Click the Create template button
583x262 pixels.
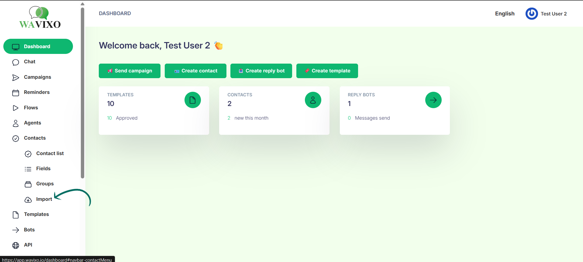[327, 71]
